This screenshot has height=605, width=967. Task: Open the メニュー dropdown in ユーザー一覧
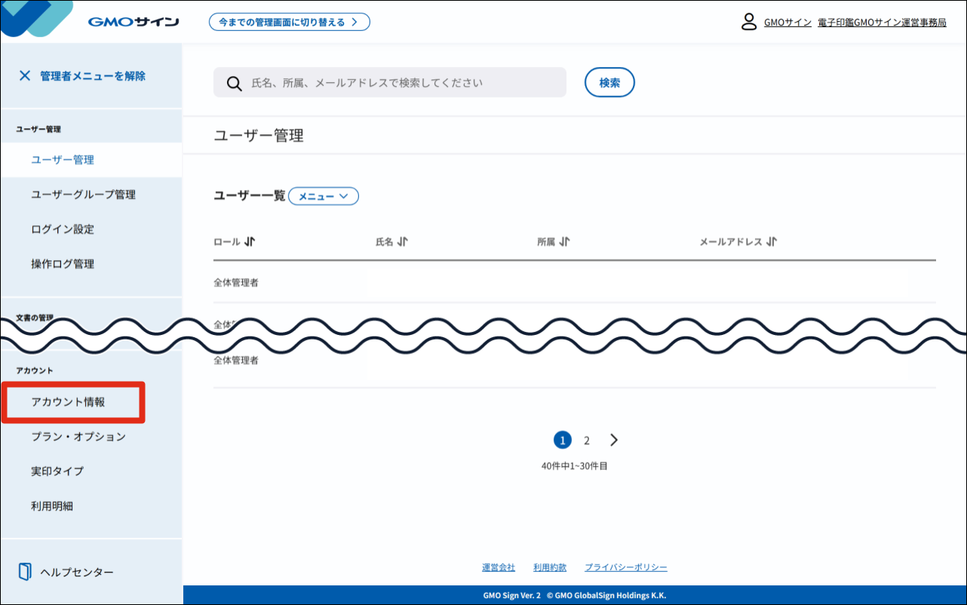[323, 195]
